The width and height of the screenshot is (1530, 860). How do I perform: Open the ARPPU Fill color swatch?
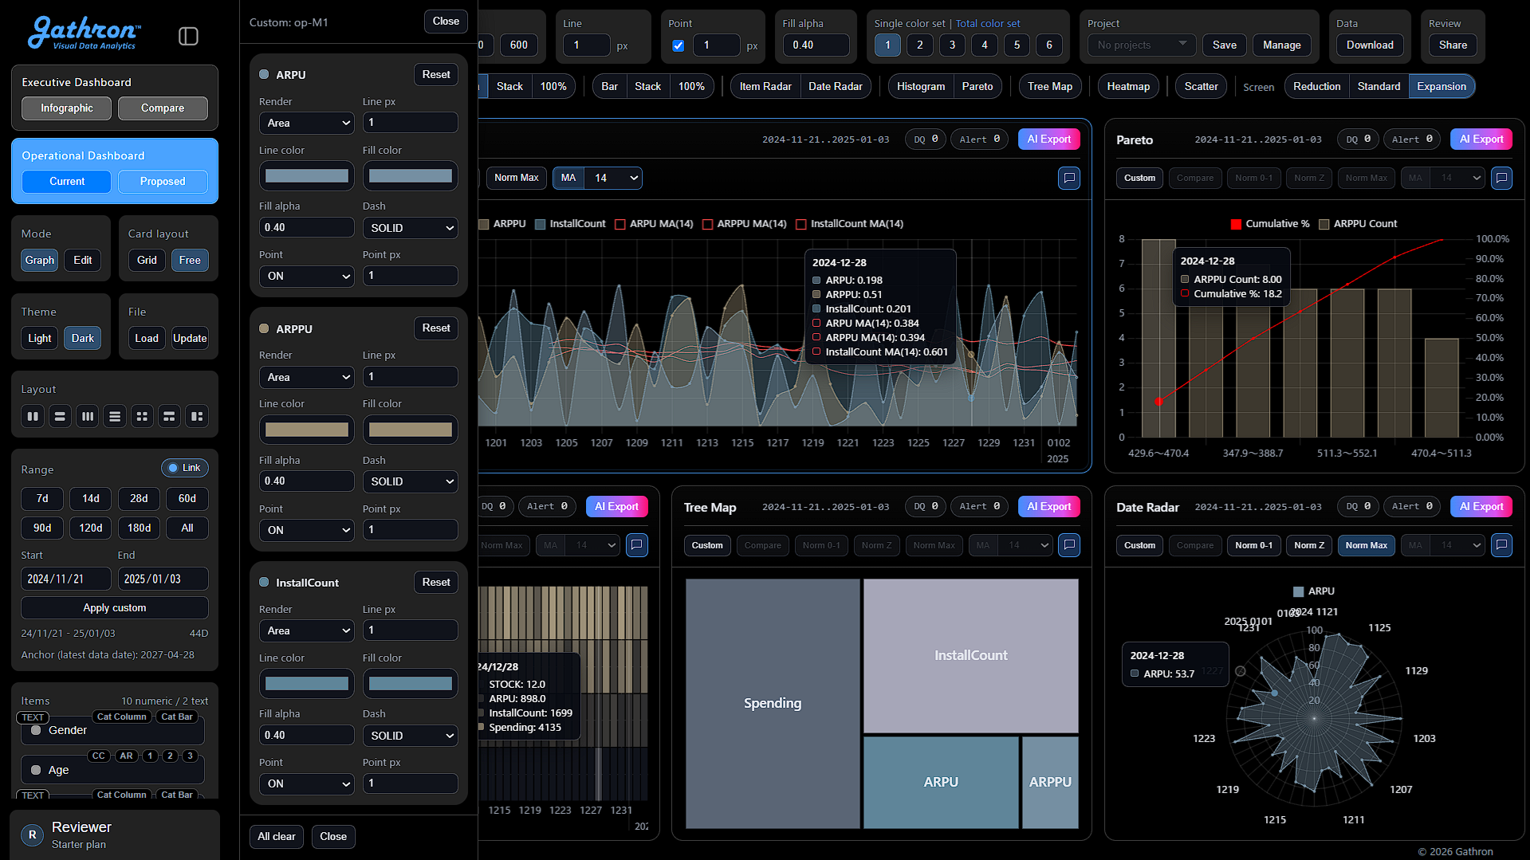click(411, 430)
